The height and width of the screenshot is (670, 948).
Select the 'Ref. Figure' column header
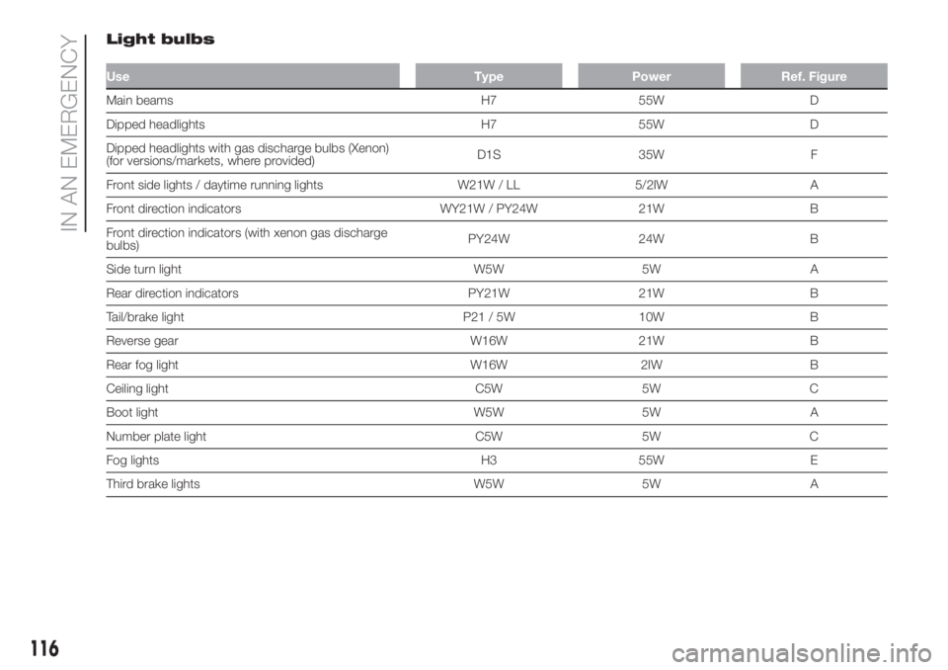(814, 76)
